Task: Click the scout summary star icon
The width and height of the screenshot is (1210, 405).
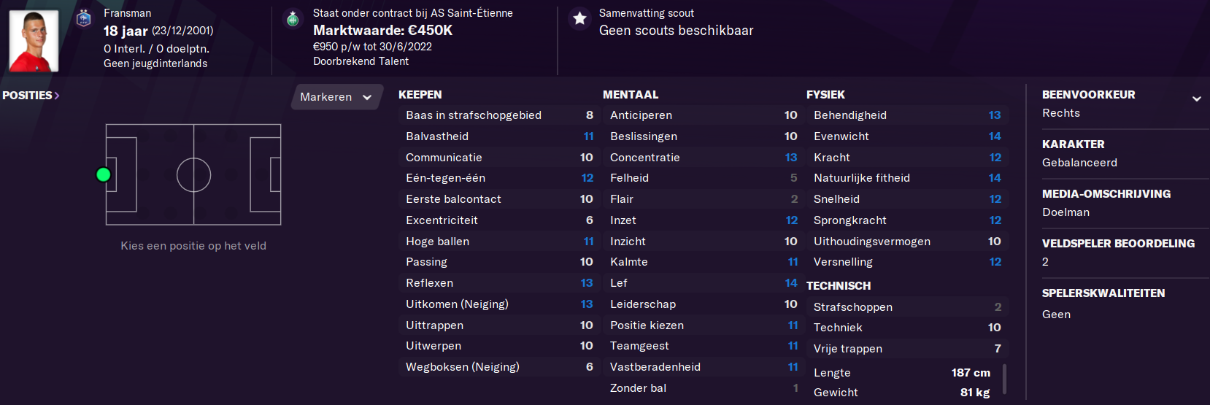Action: [579, 19]
